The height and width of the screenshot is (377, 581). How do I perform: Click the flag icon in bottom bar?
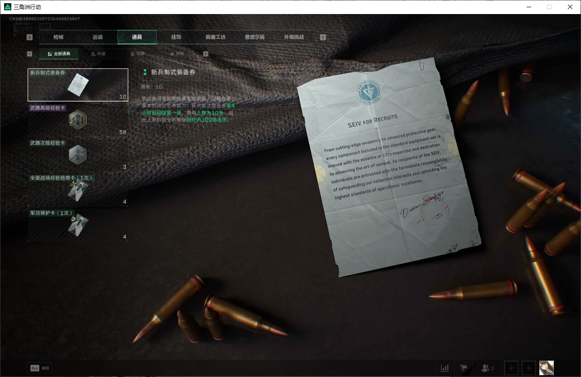[x=464, y=368]
